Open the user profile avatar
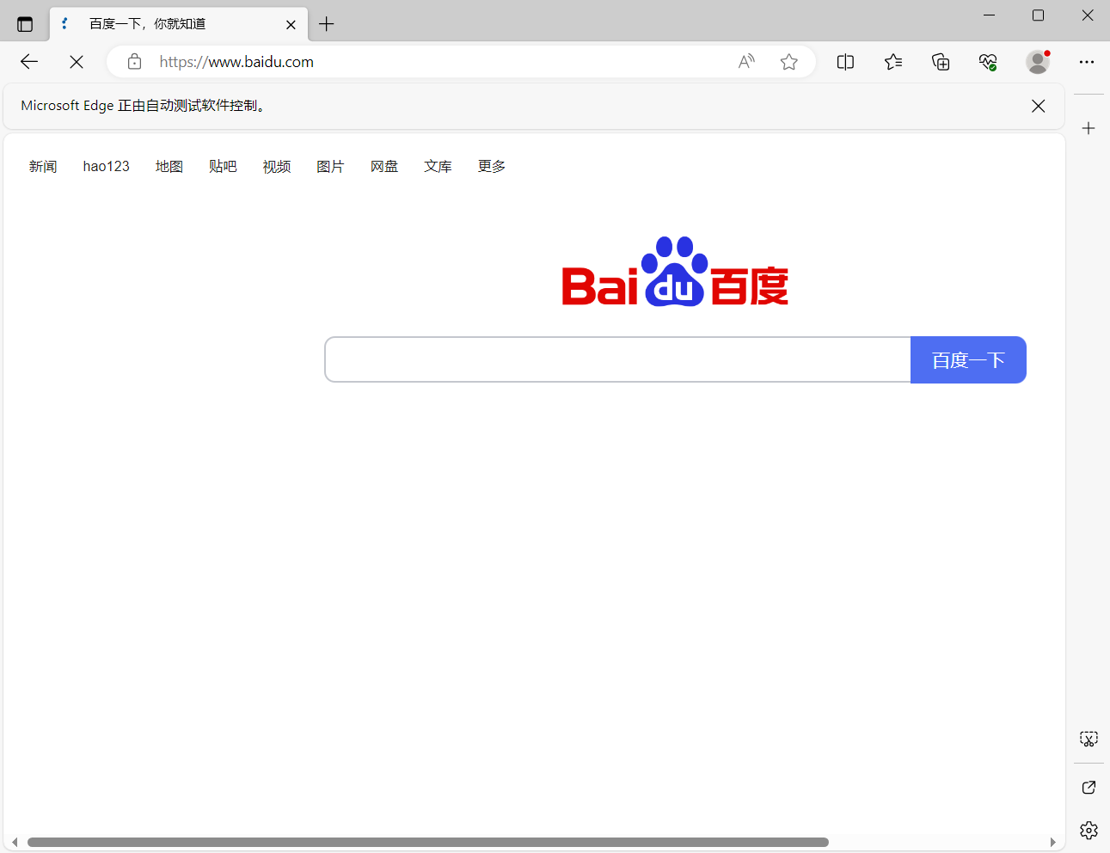 tap(1038, 62)
